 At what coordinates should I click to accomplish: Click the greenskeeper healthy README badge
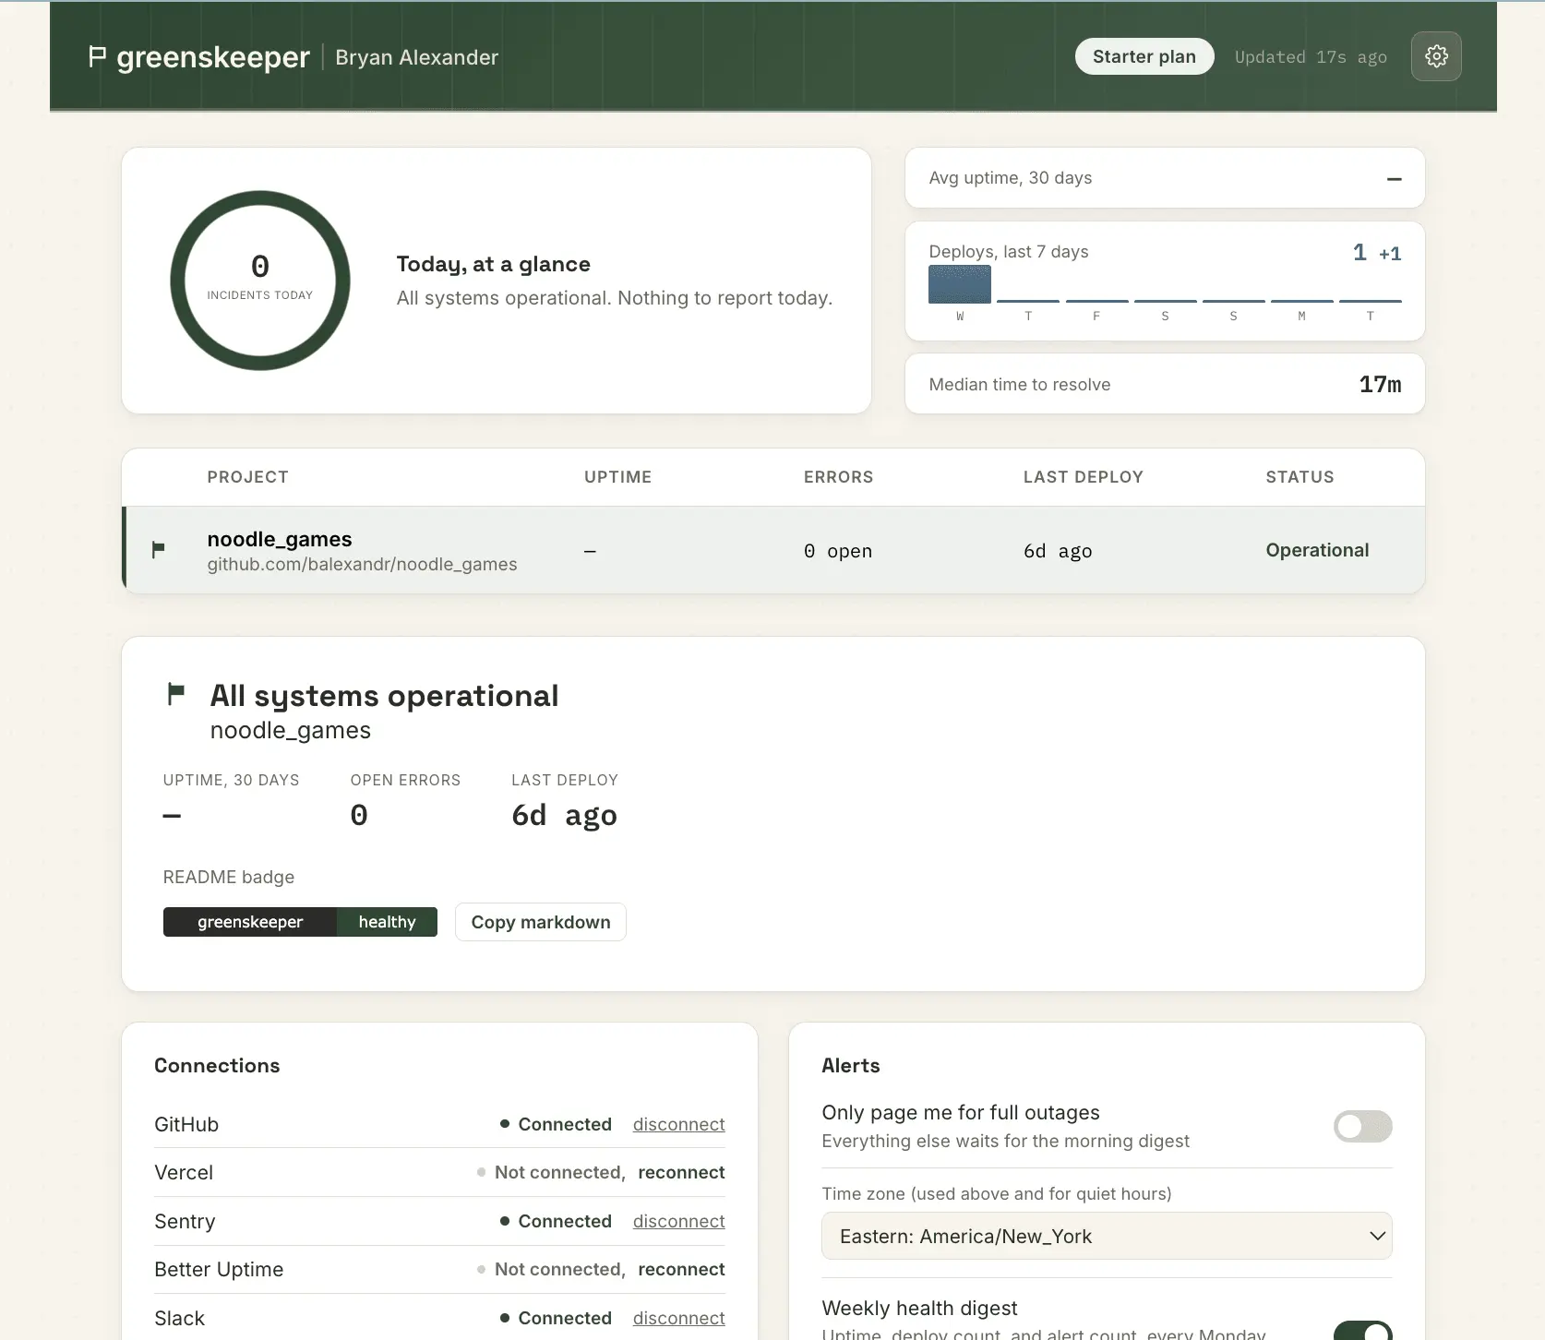click(300, 922)
